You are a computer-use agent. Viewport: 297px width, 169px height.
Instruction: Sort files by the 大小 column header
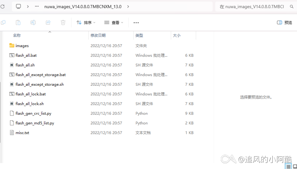coord(176,35)
